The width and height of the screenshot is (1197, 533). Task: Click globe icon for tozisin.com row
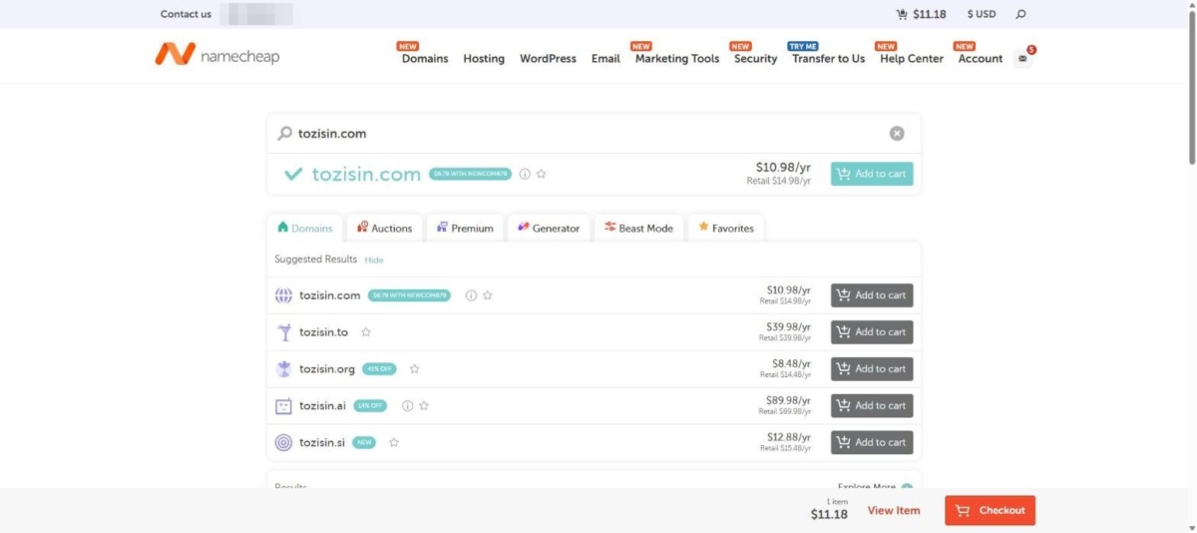click(283, 295)
